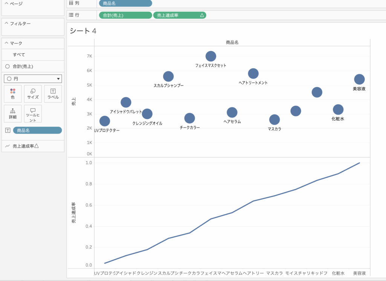Click the 売上達成率 vertical axis title
The image size is (386, 281).
74,213
